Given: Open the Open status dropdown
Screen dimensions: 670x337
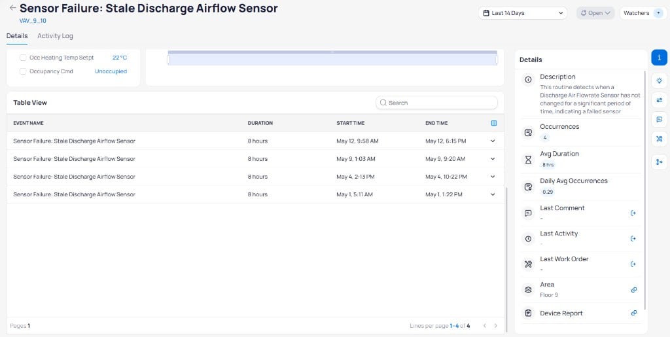Looking at the screenshot, I should (595, 13).
